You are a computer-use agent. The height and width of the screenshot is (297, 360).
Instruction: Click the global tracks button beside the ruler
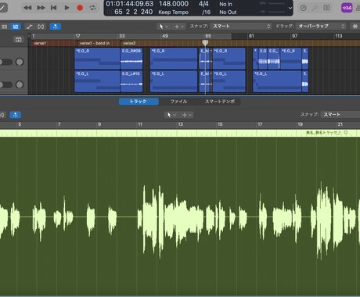pyautogui.click(x=18, y=40)
